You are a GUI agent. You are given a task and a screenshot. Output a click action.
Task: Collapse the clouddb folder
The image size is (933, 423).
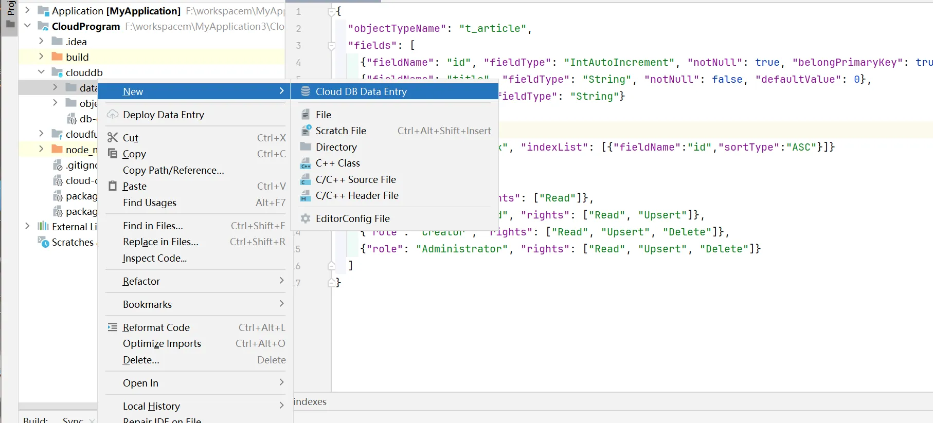(41, 72)
